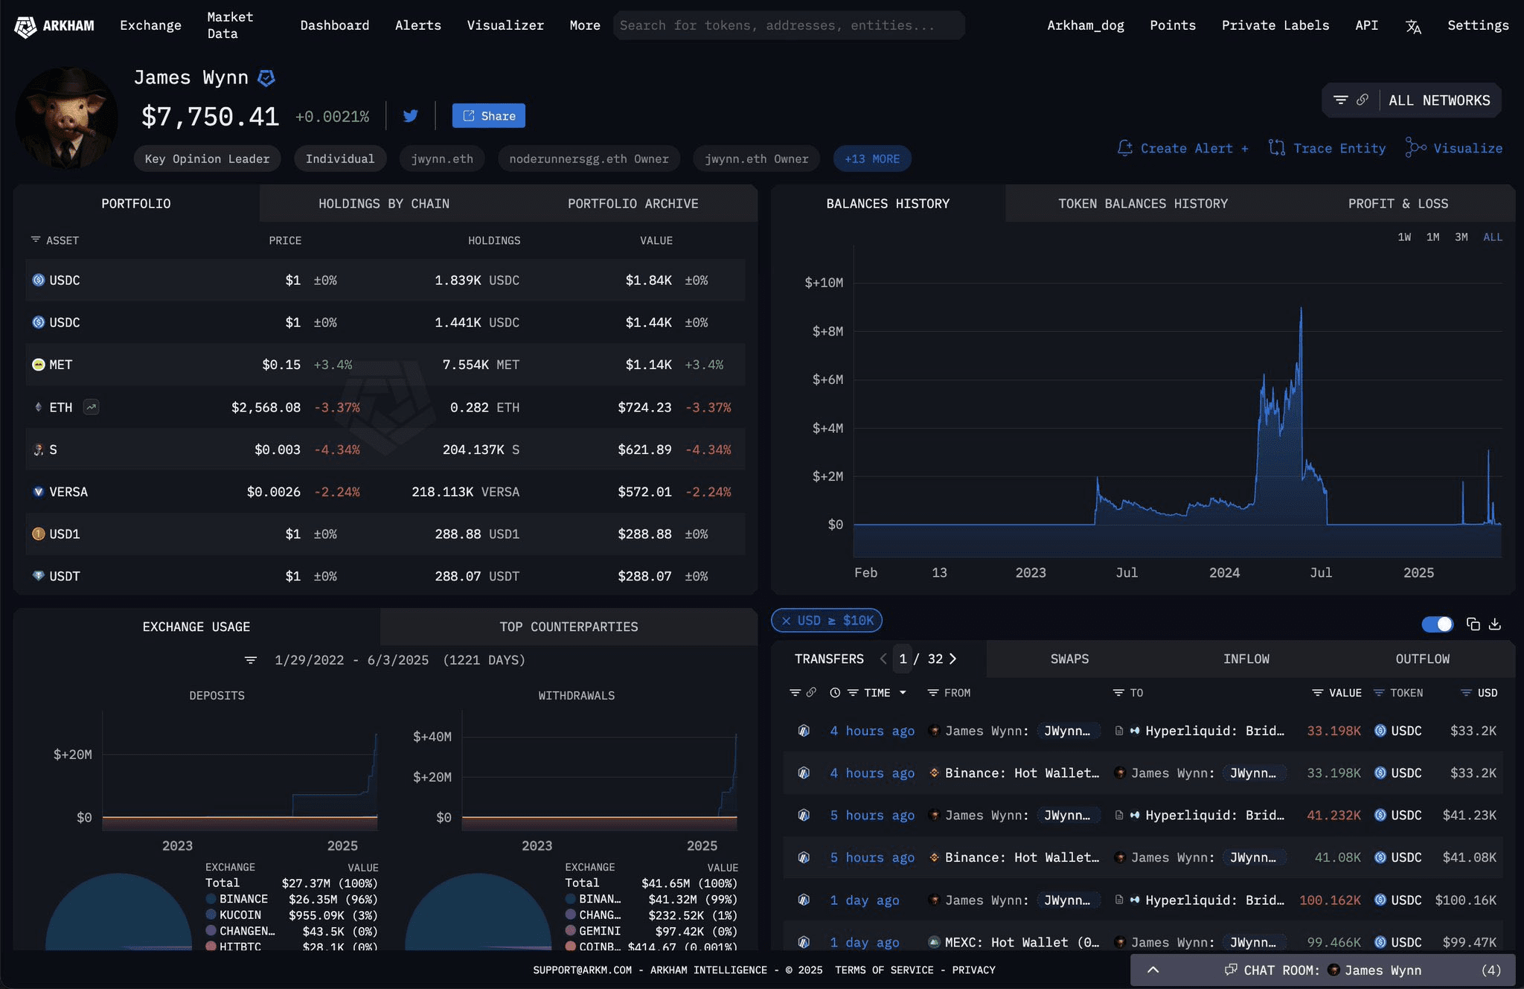Open the Outflow tab
The width and height of the screenshot is (1524, 989).
click(1423, 659)
